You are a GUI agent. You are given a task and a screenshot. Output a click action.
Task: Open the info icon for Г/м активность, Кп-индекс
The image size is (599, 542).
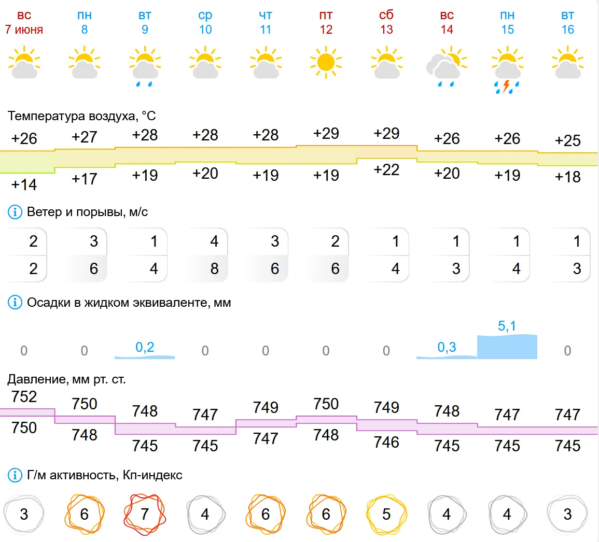(x=15, y=475)
